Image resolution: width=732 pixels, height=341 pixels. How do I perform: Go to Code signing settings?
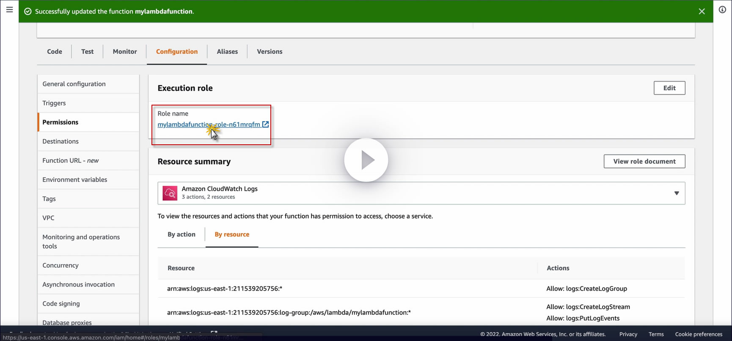[88, 304]
